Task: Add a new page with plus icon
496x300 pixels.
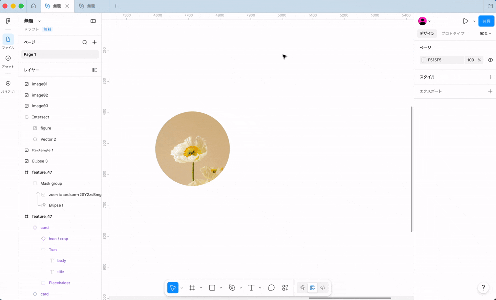Action: (x=94, y=42)
